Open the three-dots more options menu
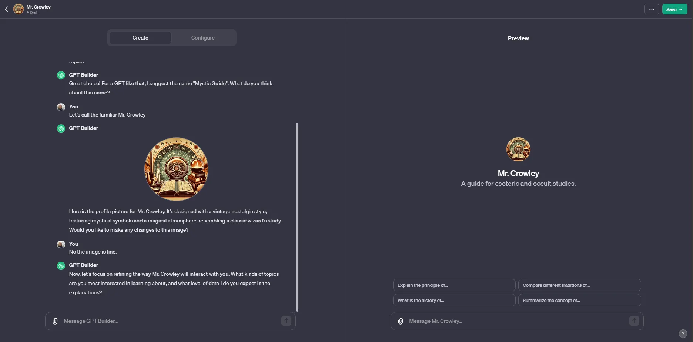693x342 pixels. point(652,9)
